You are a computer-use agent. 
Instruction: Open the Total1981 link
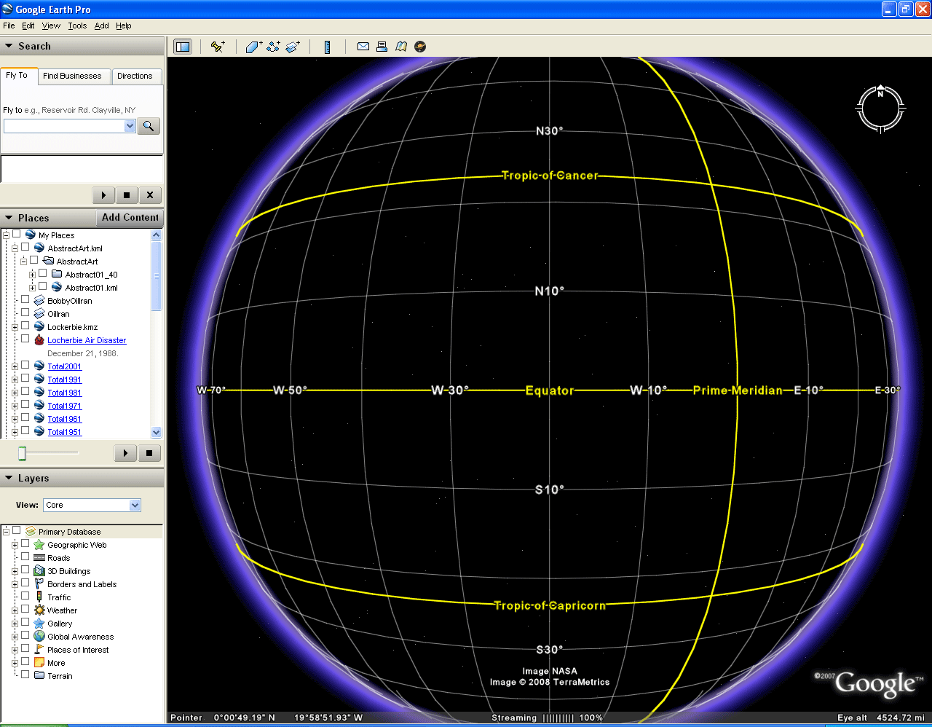(x=65, y=393)
